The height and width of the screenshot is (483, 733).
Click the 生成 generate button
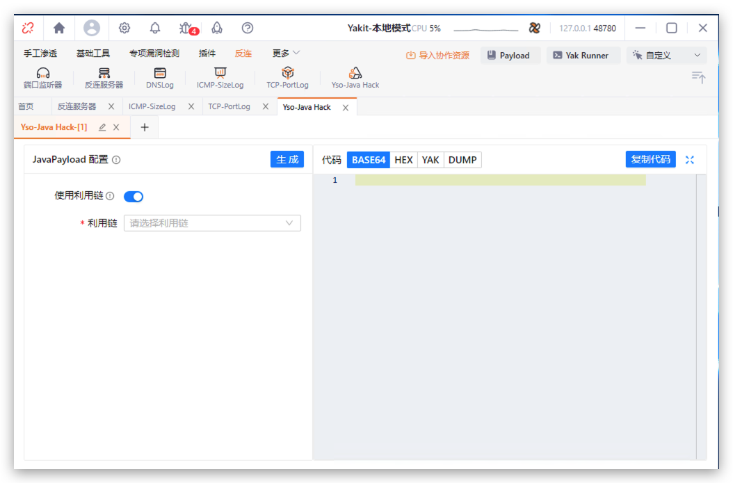pyautogui.click(x=287, y=160)
